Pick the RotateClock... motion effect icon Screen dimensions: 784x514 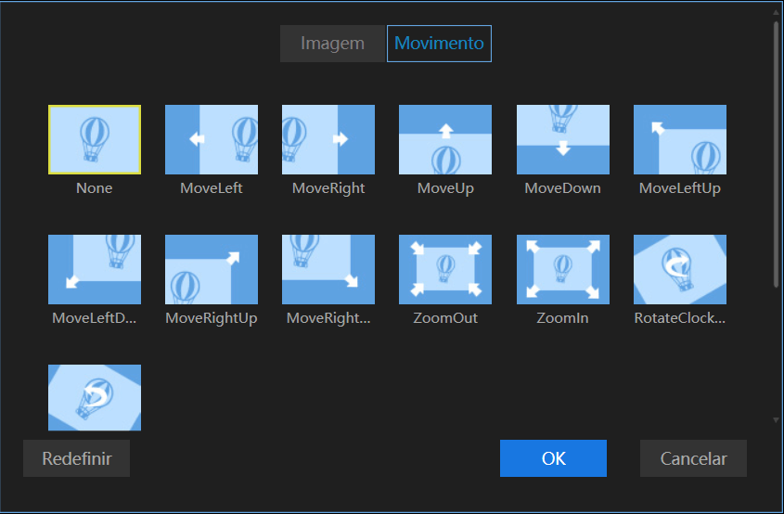click(680, 269)
